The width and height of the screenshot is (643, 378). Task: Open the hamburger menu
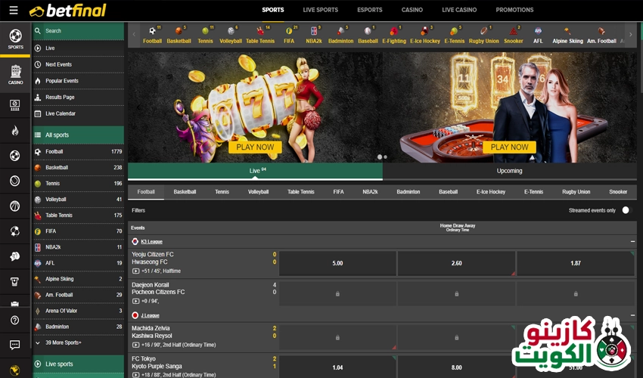tap(13, 11)
